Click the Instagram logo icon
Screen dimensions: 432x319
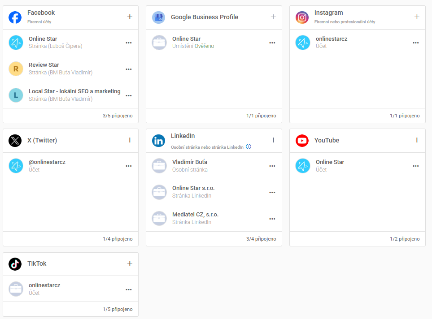point(302,17)
